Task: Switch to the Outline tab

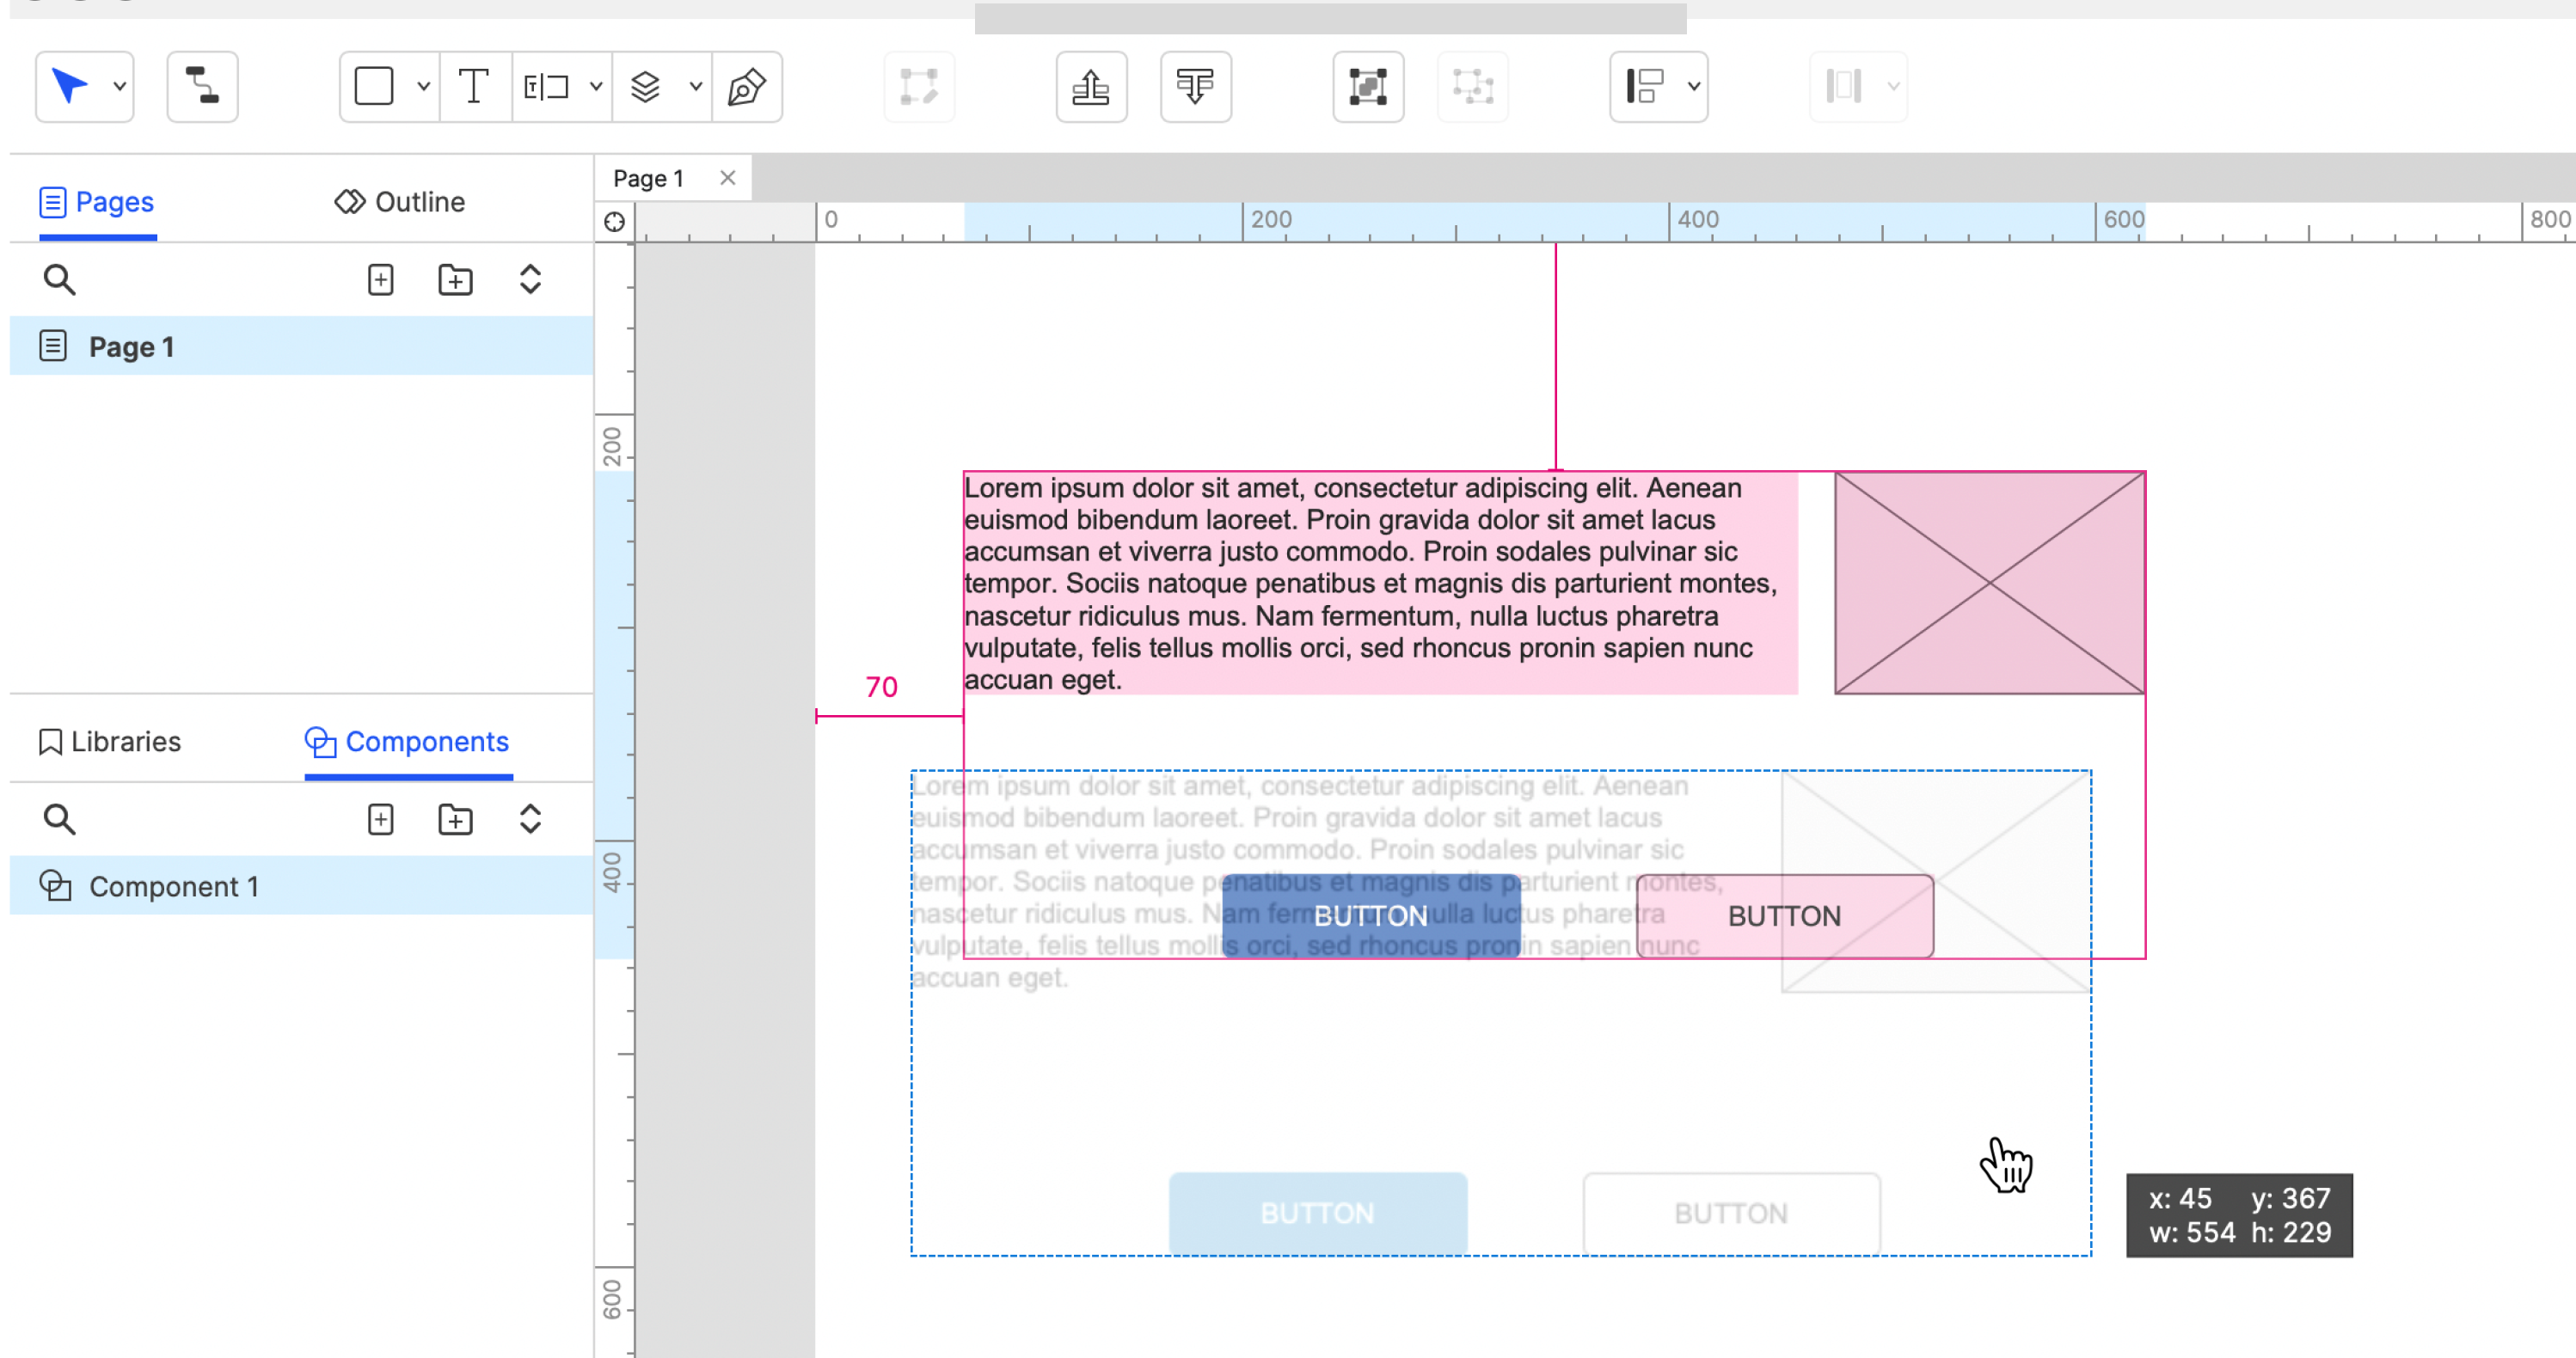Action: 399,202
